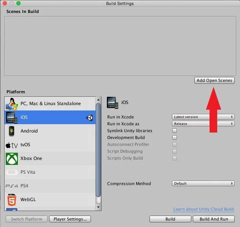The height and width of the screenshot is (227, 240).
Task: Click the Xbox One logo icon
Action: [12, 159]
